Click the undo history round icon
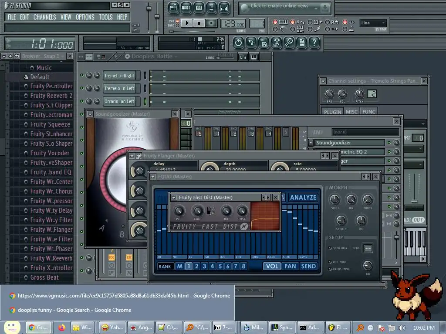 point(238,43)
